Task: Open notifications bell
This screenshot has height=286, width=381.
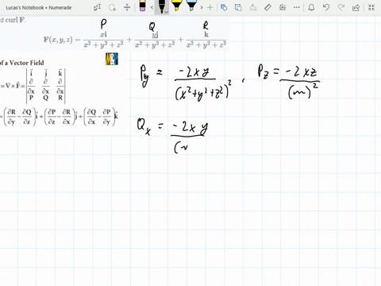Action: pos(311,7)
